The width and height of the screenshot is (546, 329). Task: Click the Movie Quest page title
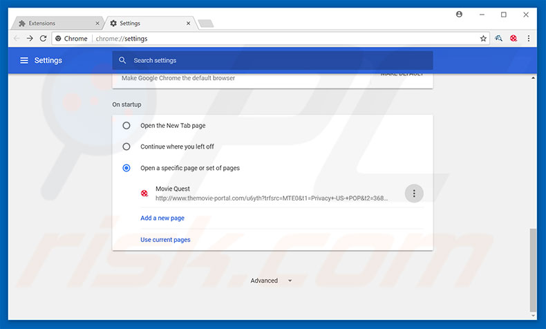tap(173, 189)
